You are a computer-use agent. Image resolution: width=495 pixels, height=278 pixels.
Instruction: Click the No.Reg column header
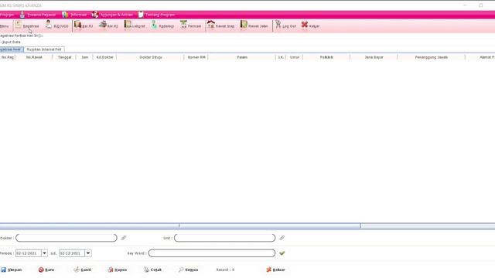8,57
